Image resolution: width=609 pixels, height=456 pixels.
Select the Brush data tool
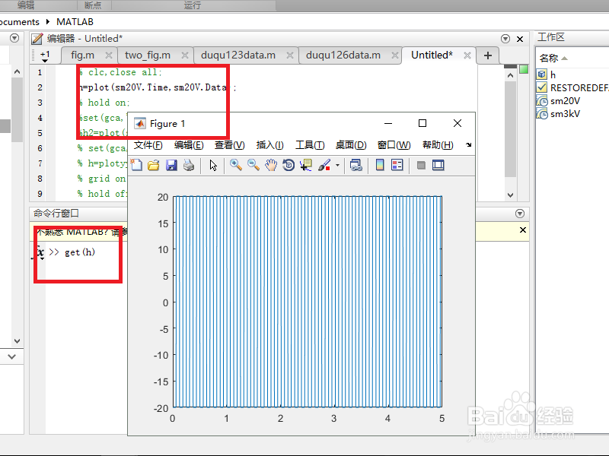click(x=324, y=165)
